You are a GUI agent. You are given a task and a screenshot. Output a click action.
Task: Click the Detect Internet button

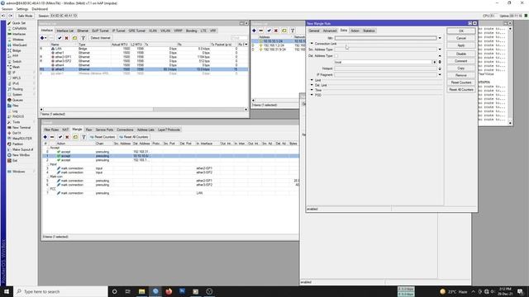100,38
